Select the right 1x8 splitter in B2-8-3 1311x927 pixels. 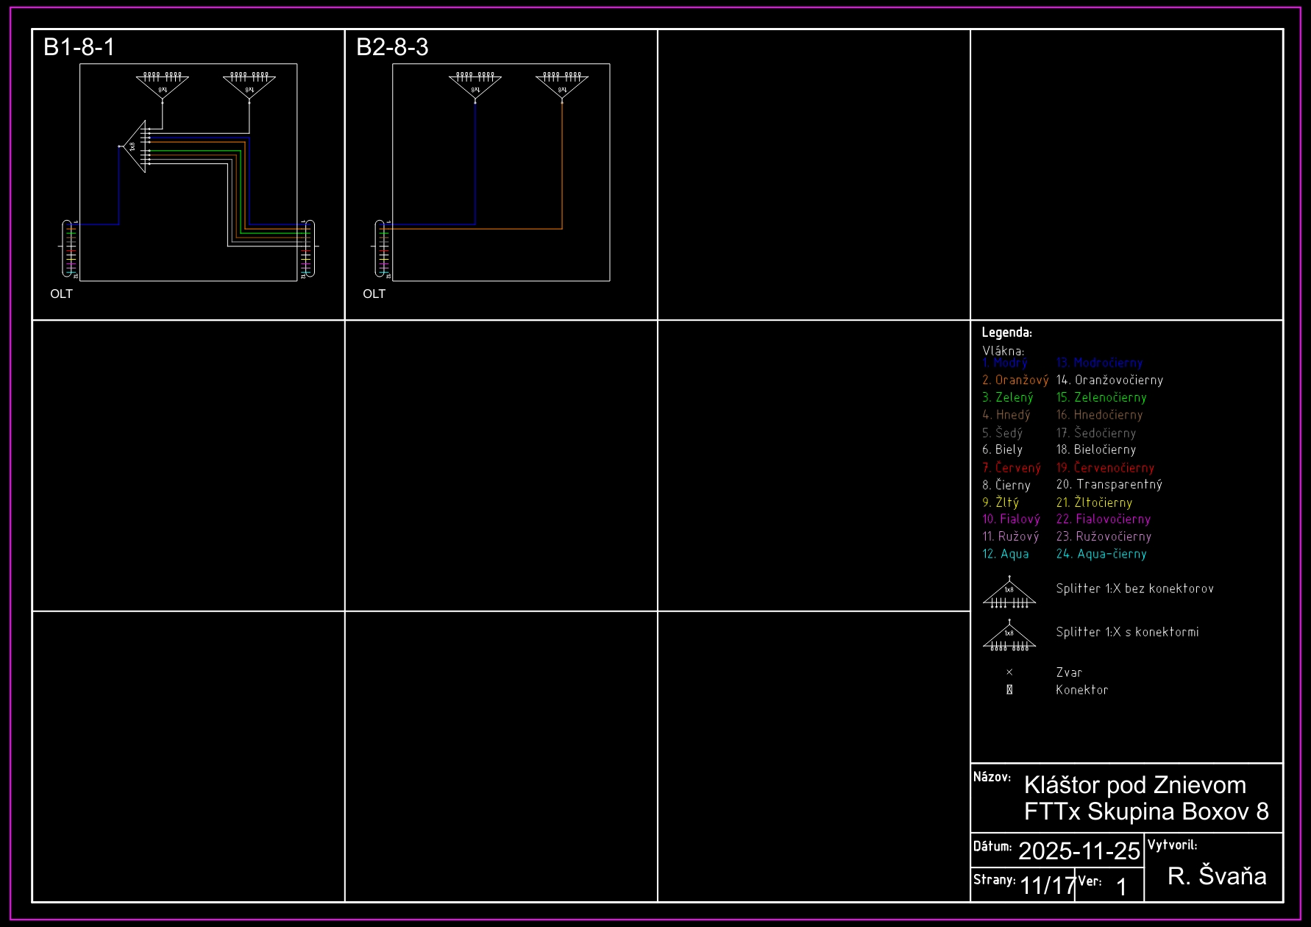562,86
